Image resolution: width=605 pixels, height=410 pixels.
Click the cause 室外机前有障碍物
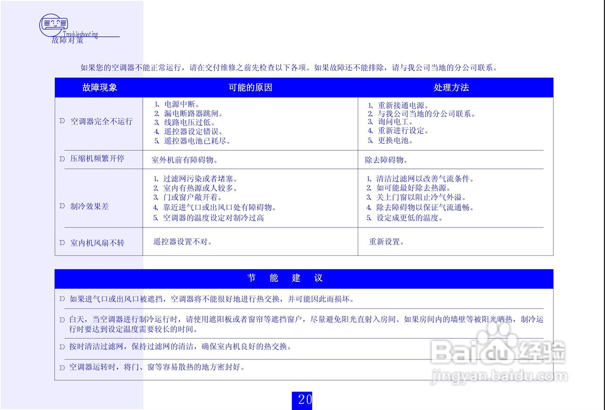tap(185, 160)
